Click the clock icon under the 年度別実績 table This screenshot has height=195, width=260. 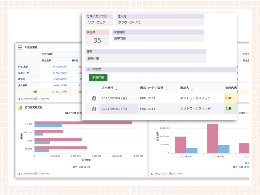18,99
